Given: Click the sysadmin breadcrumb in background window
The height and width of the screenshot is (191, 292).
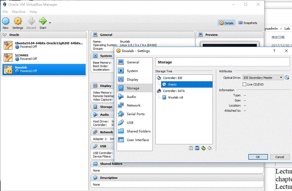Looking at the screenshot, I should [x=271, y=29].
